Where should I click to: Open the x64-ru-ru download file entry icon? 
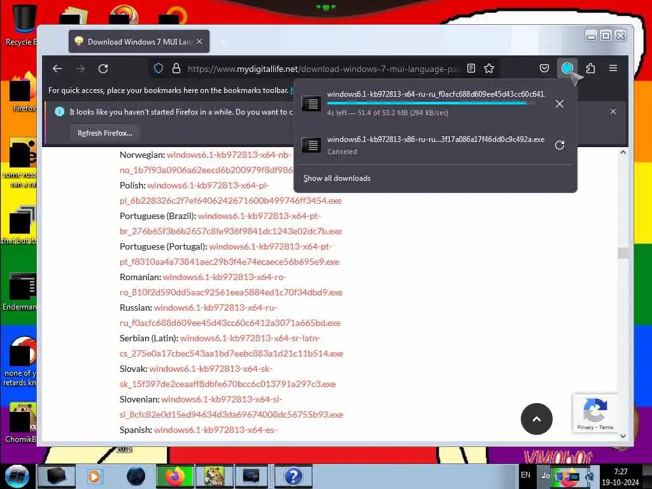tap(311, 103)
